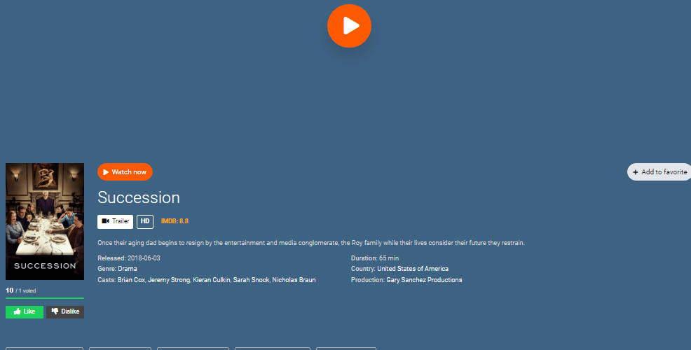Open the Succession poster thumbnail
Image resolution: width=691 pixels, height=350 pixels.
coord(45,221)
